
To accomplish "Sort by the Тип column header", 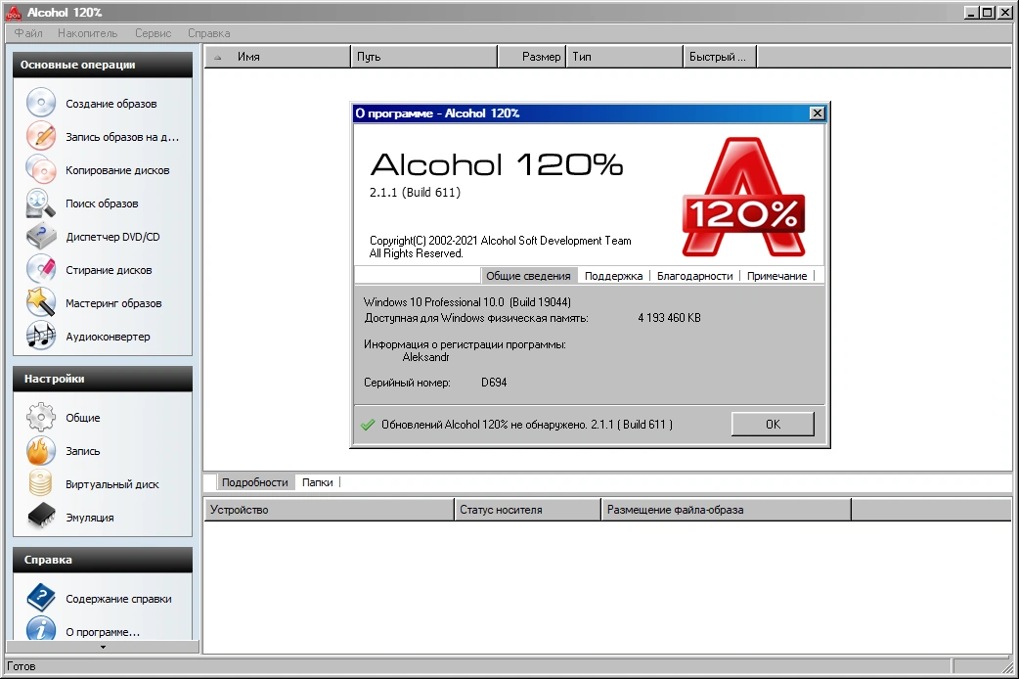I will tap(625, 57).
